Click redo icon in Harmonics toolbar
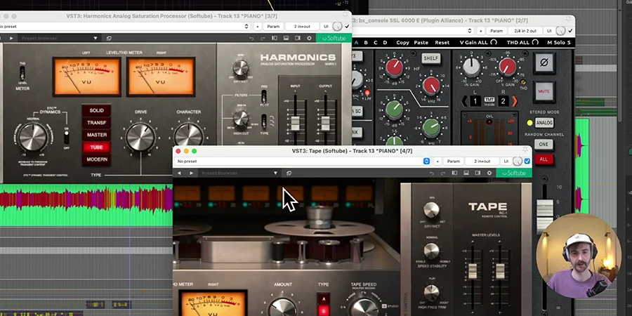Screen dimensions: 632x316 (263, 39)
